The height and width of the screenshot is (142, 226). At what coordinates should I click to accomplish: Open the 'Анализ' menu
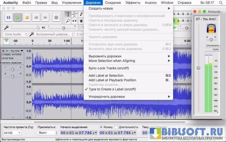coord(151,3)
